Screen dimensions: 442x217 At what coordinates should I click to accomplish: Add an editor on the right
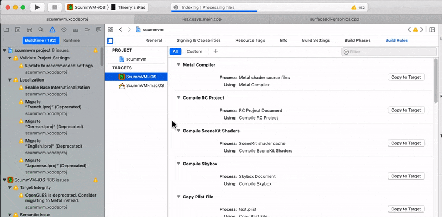[432, 30]
